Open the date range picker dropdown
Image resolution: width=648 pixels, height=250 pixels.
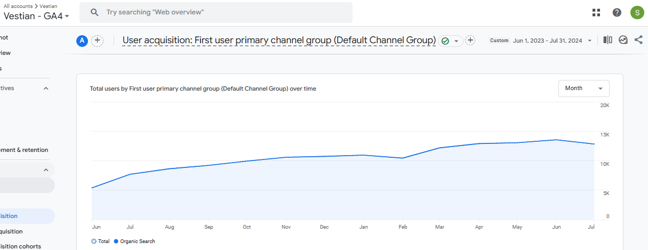[x=552, y=41]
